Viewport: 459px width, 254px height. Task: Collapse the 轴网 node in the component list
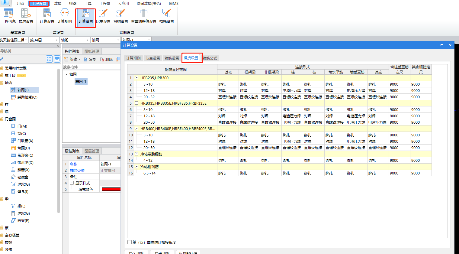click(x=66, y=74)
